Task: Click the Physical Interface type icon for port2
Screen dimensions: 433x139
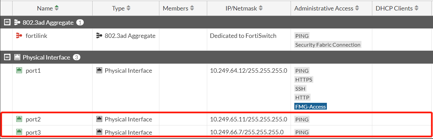Action: coord(99,119)
